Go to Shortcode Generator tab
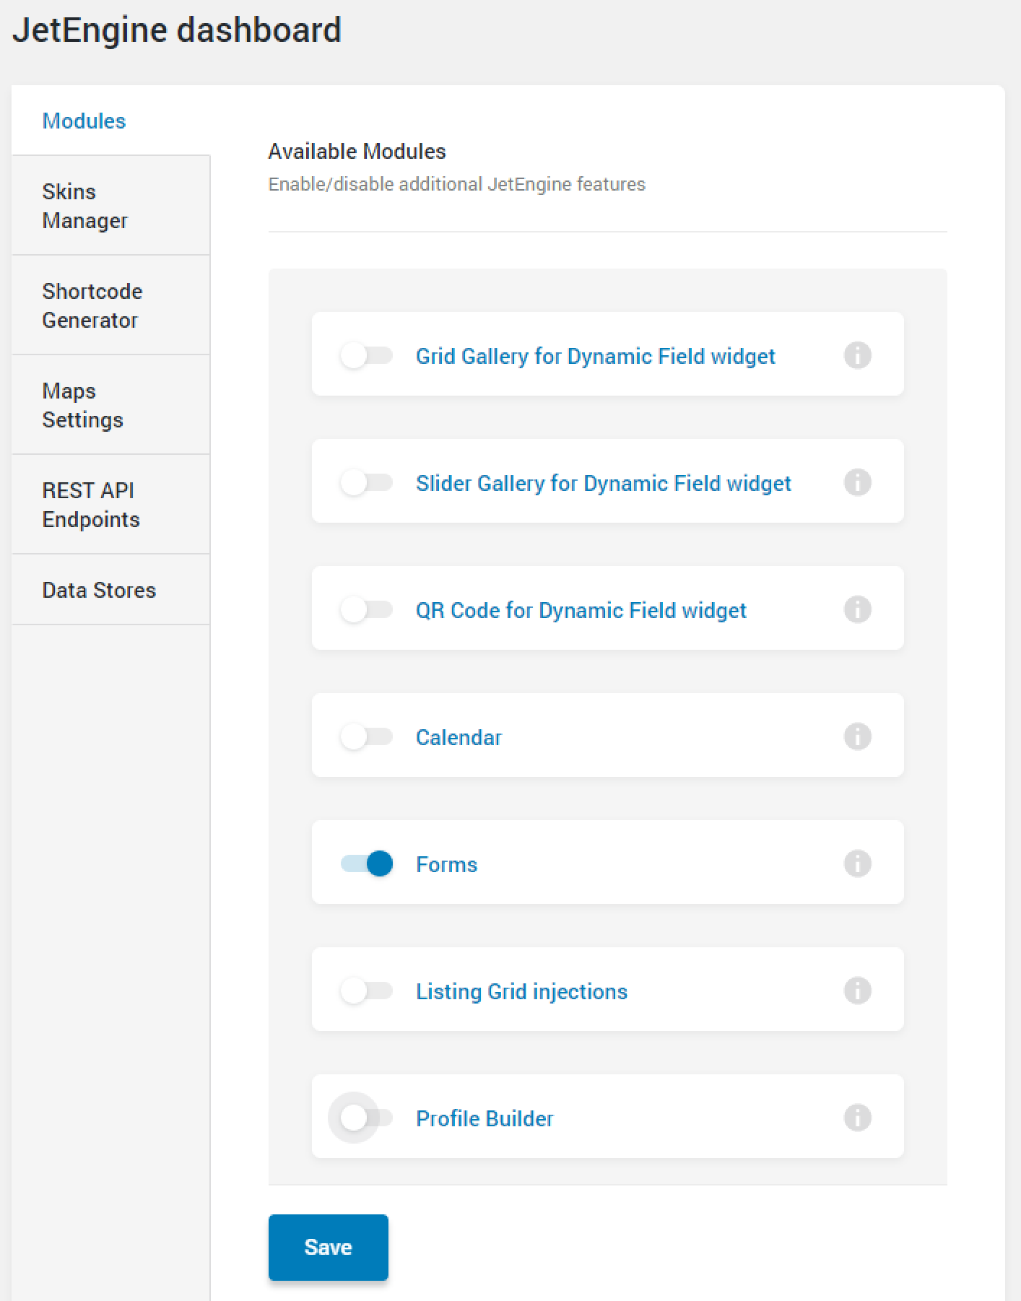 coord(110,305)
